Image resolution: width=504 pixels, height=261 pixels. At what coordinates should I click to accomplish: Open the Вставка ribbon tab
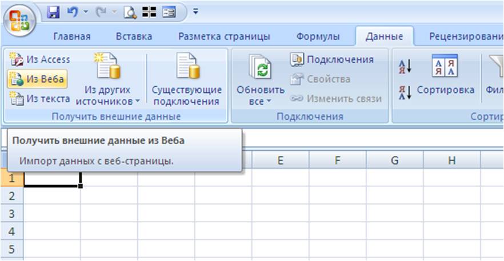tap(134, 36)
